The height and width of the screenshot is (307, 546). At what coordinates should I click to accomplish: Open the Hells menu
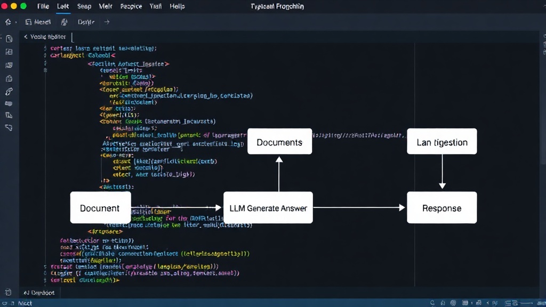pos(177,6)
